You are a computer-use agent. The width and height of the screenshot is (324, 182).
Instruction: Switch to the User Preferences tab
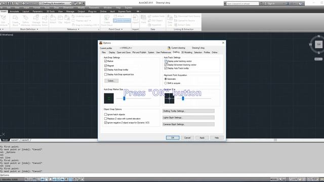pyautogui.click(x=163, y=53)
